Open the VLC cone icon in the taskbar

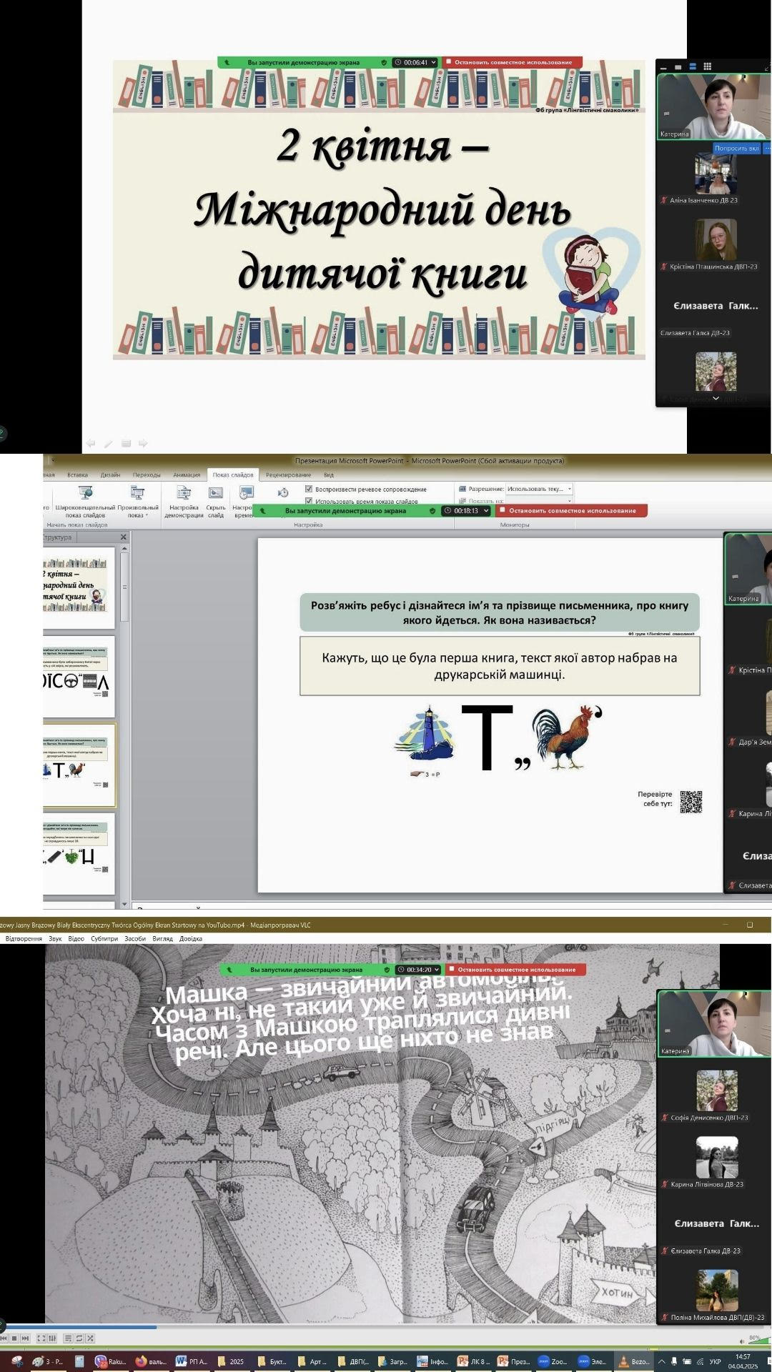pos(623,1361)
